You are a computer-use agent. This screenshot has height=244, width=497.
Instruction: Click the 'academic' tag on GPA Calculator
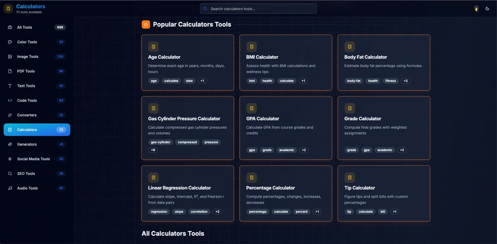[287, 150]
